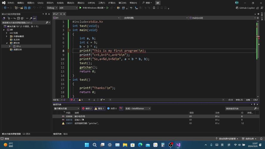Viewport: 265px width, 149px height.
Task: Click the Solution Explorer search field
Action: 24,22
